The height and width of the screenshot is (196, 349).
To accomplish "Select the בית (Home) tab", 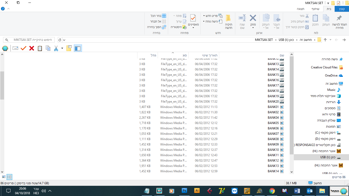I will pos(329,9).
